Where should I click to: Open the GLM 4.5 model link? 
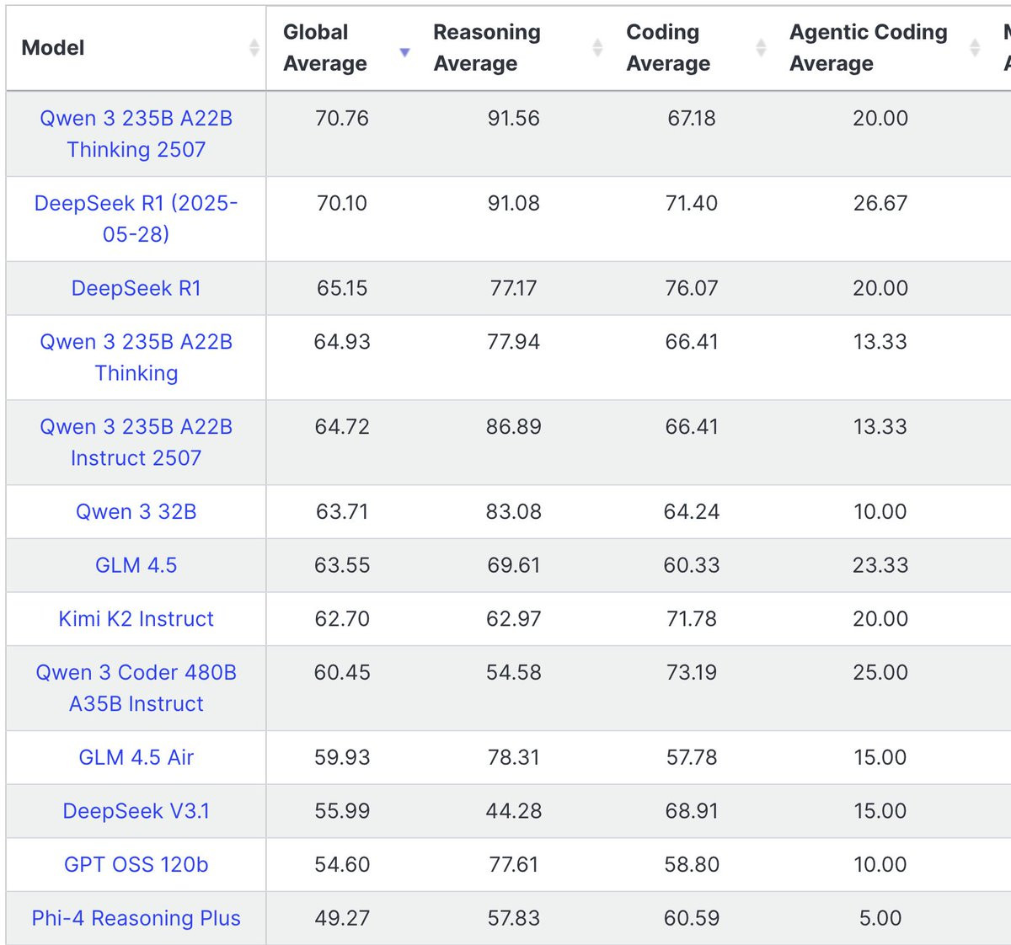136,565
